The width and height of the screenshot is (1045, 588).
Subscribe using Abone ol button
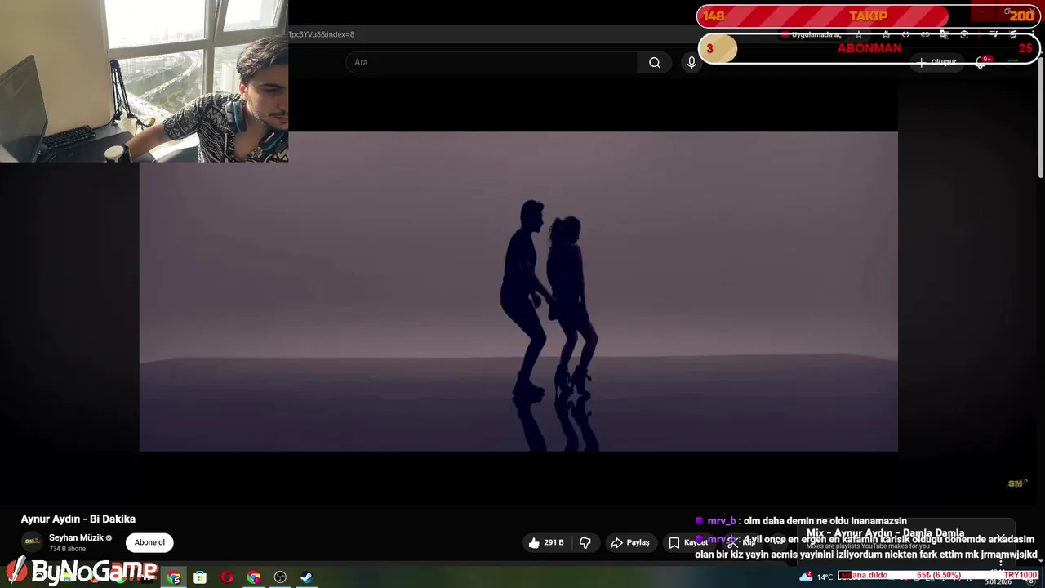point(149,542)
